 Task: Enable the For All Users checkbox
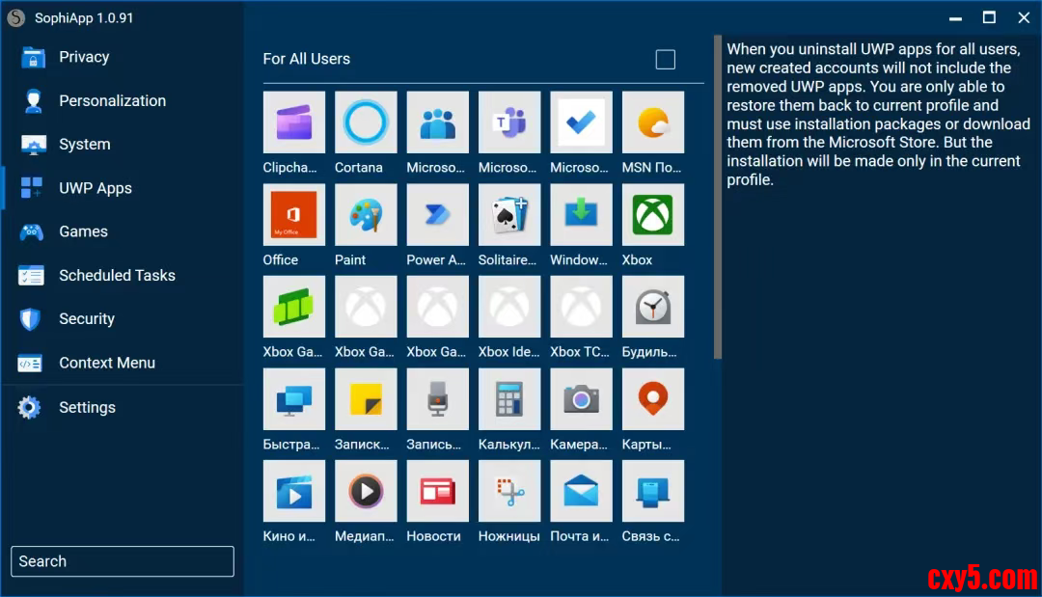665,59
